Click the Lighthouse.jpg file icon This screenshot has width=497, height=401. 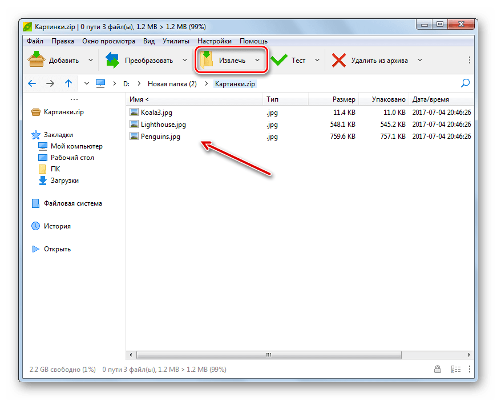(134, 124)
